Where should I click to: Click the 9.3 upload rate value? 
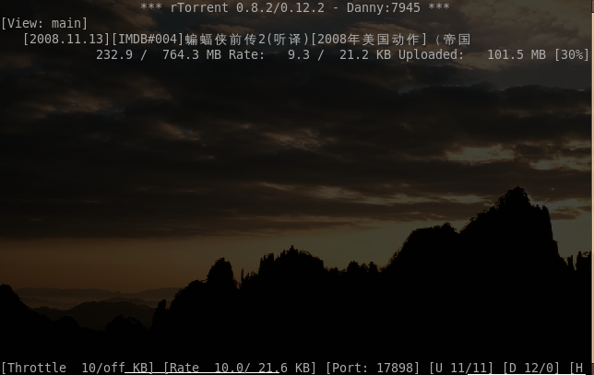299,55
